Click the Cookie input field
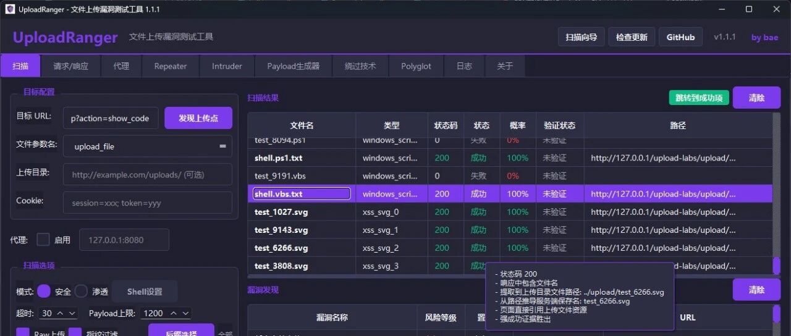 (x=148, y=203)
